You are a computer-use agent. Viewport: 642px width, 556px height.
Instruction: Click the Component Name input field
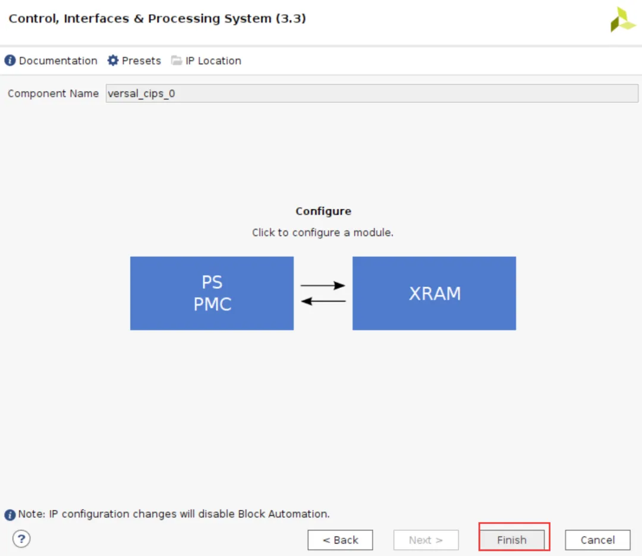point(372,93)
